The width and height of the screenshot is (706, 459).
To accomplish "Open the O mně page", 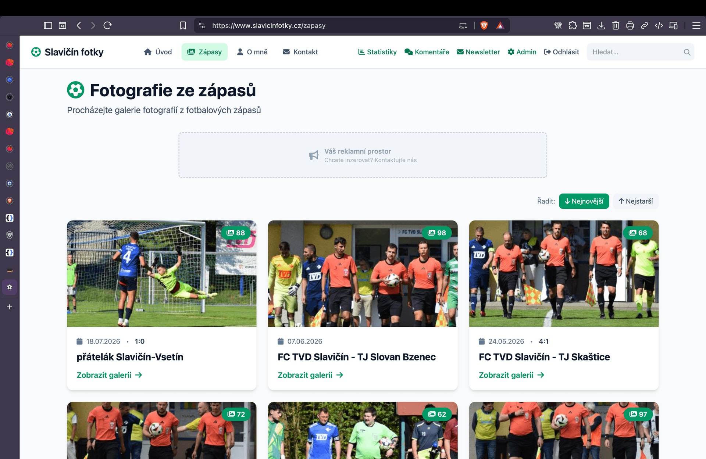I will click(x=252, y=52).
